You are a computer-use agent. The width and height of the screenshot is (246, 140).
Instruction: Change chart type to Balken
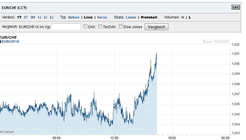[x=74, y=17]
